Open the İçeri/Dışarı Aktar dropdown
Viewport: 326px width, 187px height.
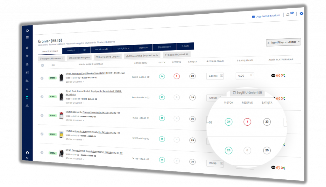point(283,42)
